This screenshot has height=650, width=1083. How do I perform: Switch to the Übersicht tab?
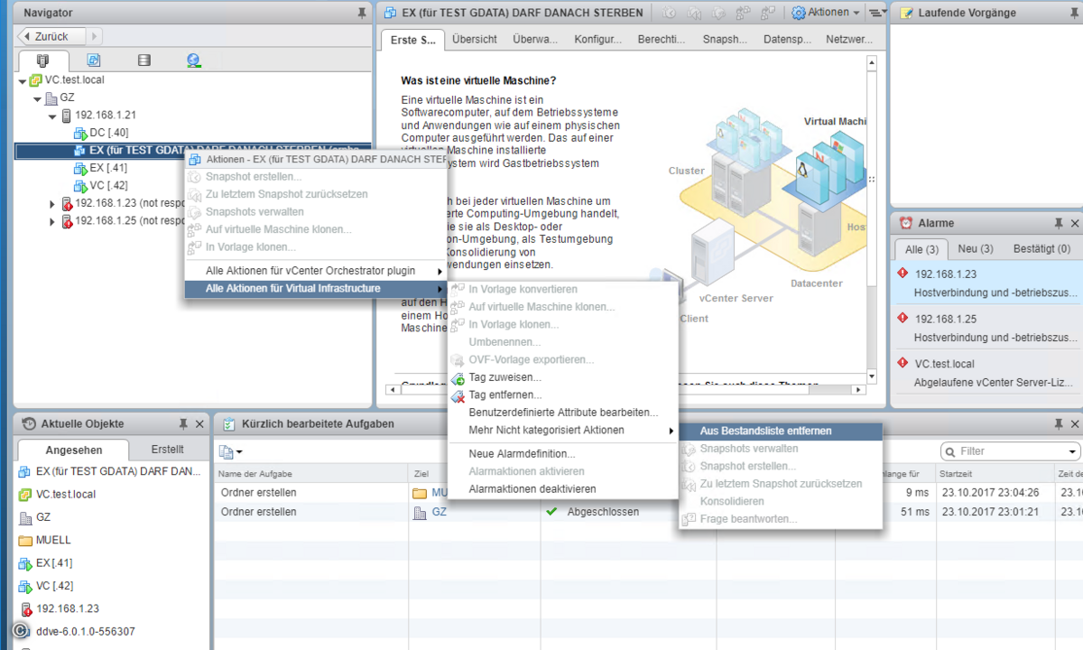475,40
